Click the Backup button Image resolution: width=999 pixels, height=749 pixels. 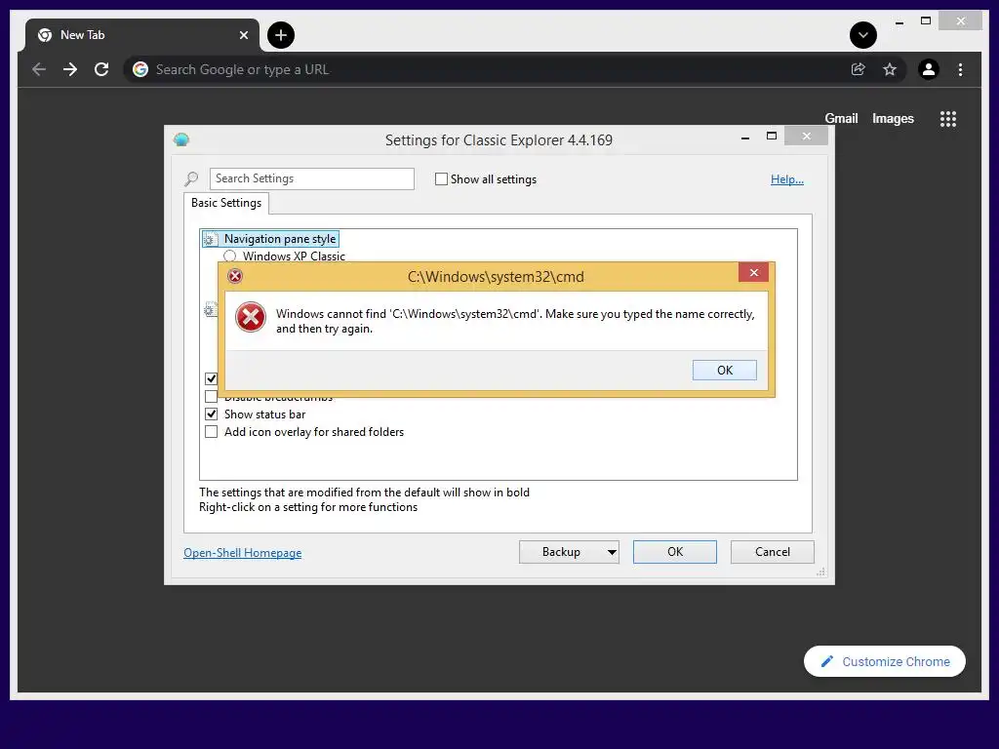[x=561, y=552]
